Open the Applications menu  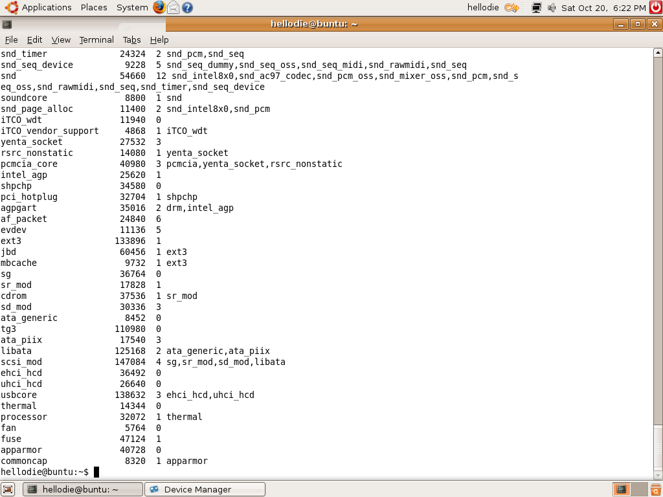(39, 8)
